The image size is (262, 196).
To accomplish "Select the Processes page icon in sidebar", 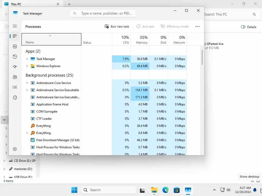I will 15,36.
